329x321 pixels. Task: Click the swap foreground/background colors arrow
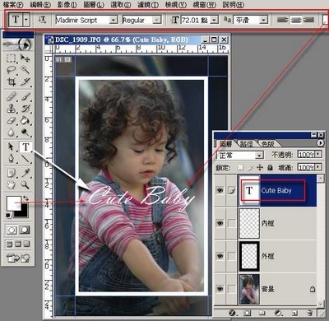pos(25,198)
